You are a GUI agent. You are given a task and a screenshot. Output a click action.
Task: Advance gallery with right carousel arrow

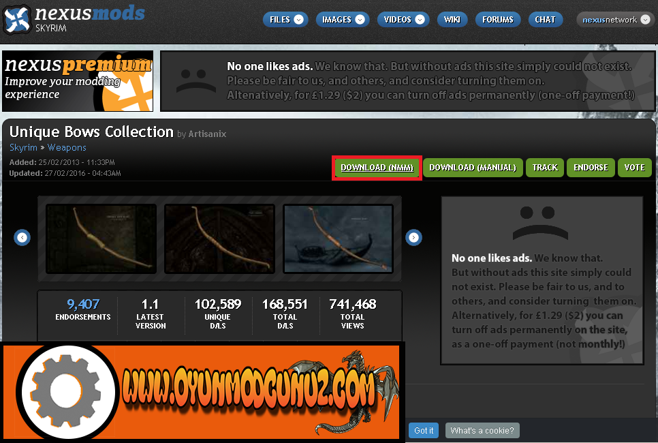(413, 237)
